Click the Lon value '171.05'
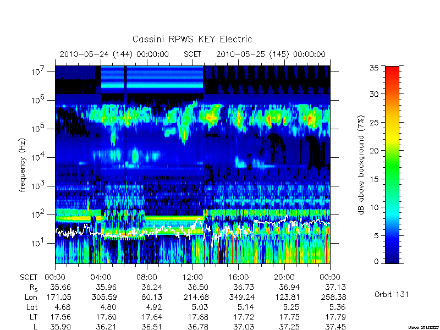 click(58, 297)
